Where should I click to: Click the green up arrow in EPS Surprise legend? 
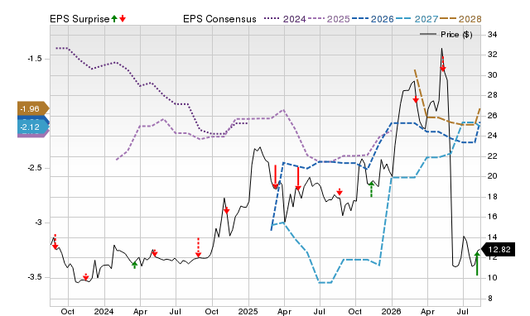click(114, 18)
